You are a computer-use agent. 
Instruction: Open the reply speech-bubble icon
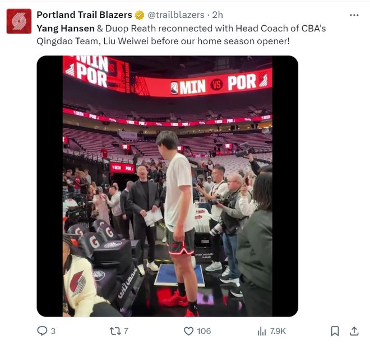point(43,331)
